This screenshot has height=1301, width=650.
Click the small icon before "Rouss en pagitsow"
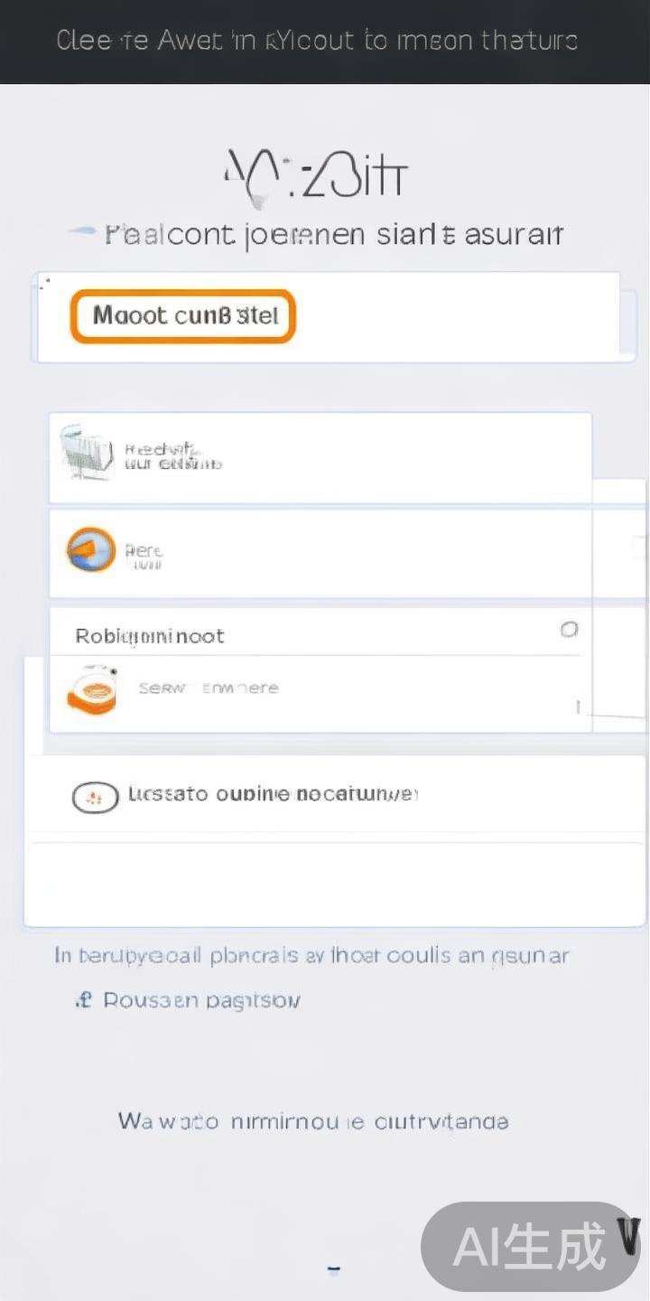point(84,999)
